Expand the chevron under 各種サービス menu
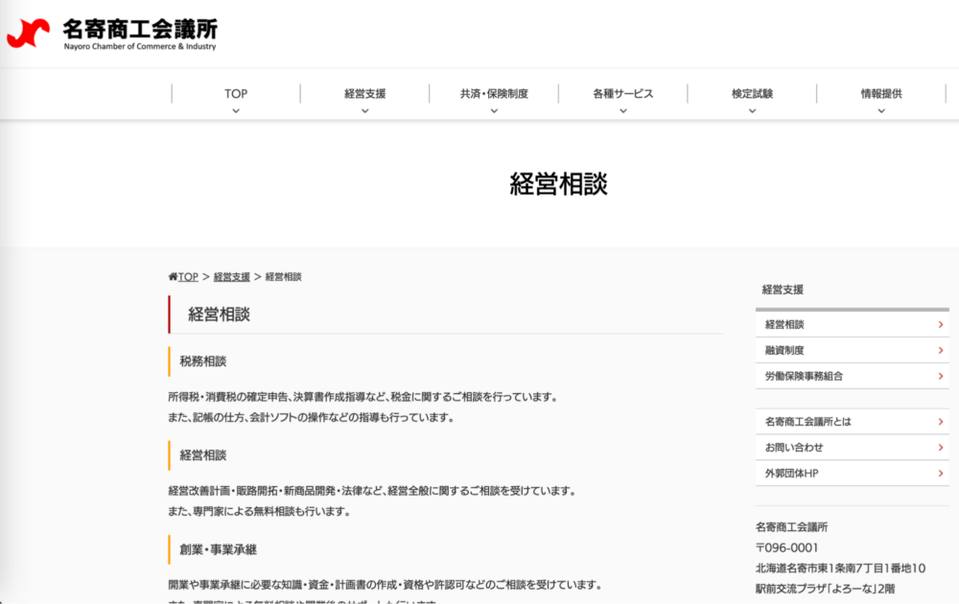 (x=623, y=110)
